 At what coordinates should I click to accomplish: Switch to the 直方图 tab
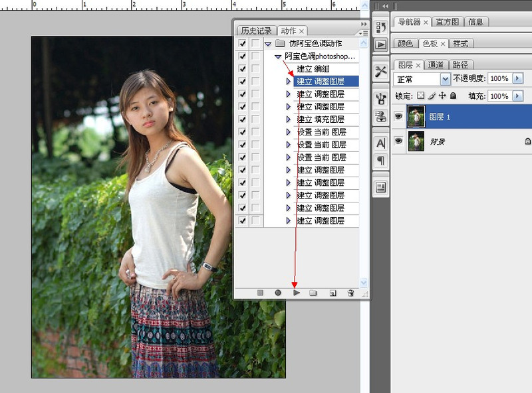point(448,22)
